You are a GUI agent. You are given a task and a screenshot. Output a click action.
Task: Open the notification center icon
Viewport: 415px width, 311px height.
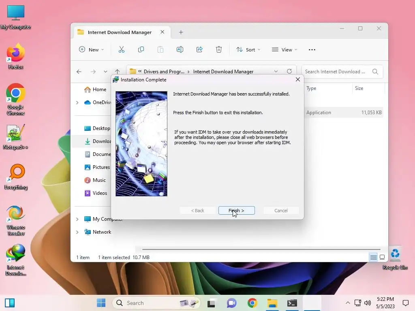(405, 303)
